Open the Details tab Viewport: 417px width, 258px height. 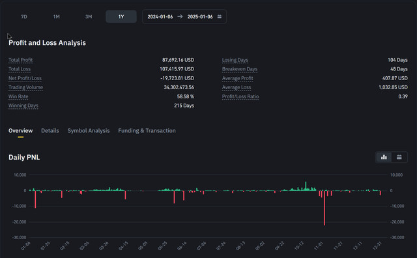coord(50,130)
